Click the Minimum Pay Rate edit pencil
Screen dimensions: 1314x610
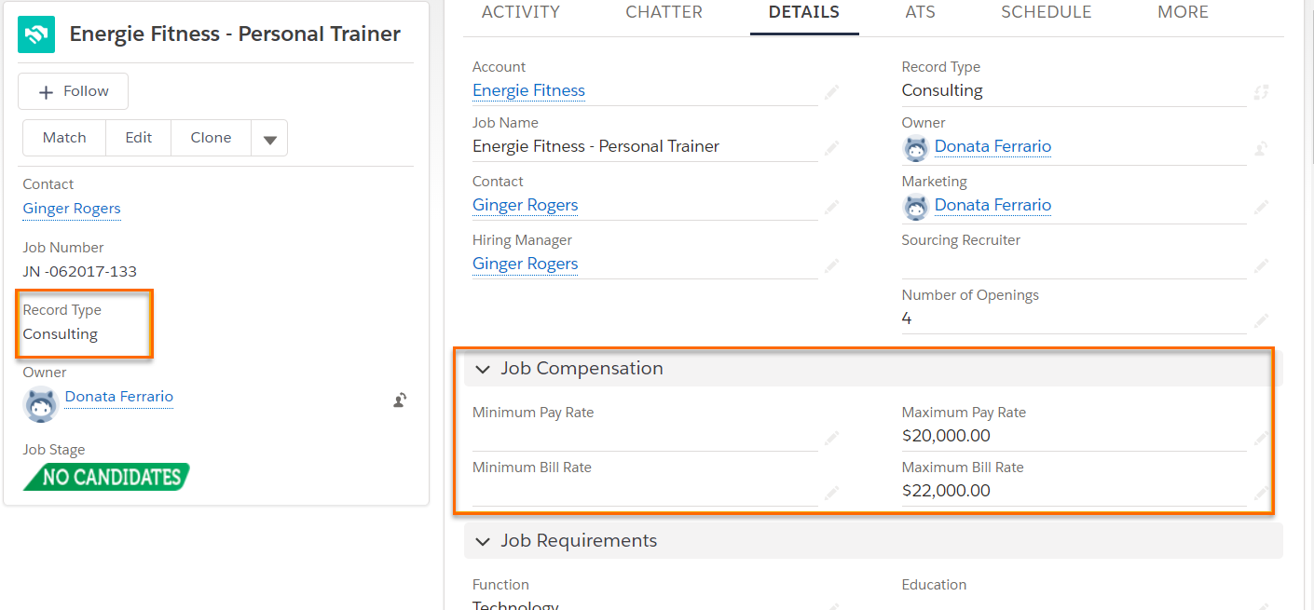pyautogui.click(x=831, y=437)
